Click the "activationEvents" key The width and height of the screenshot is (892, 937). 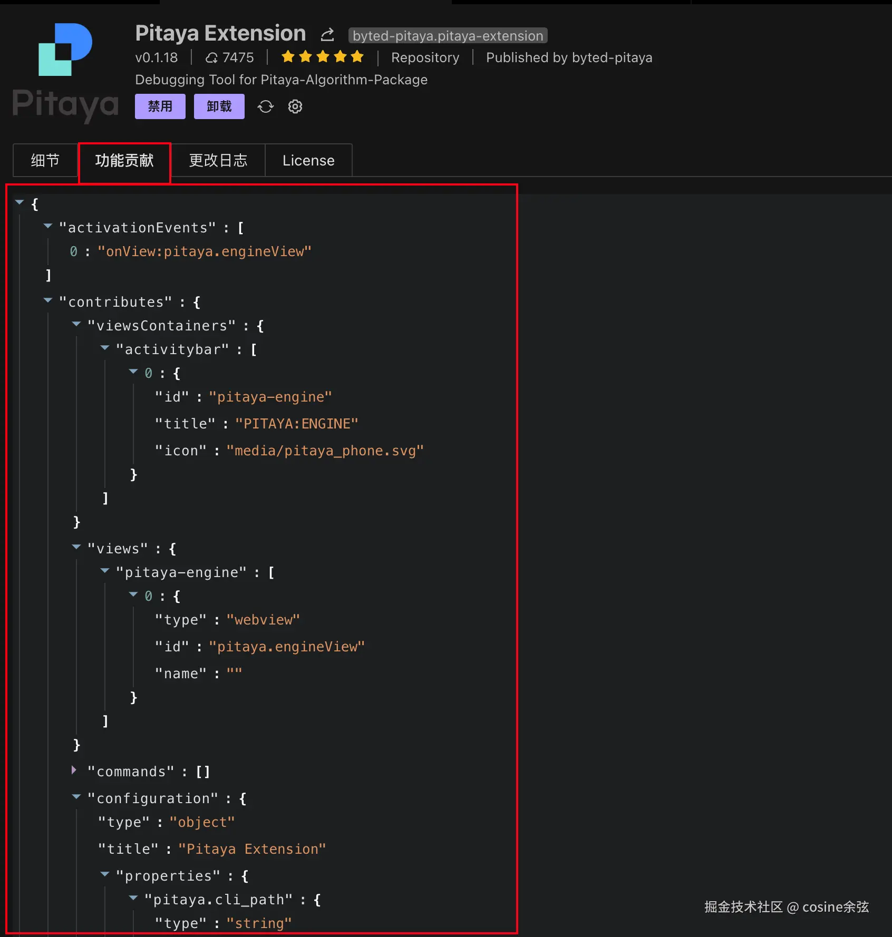(x=138, y=228)
